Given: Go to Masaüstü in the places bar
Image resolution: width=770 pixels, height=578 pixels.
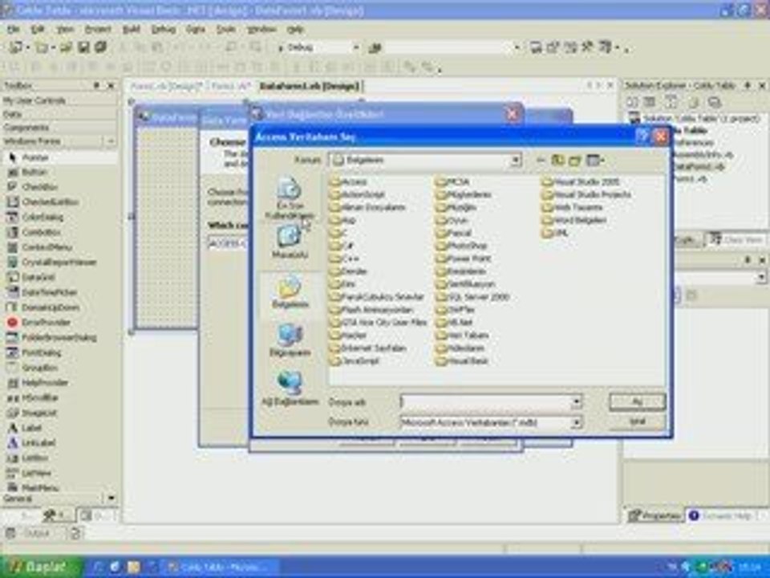Looking at the screenshot, I should click(x=290, y=242).
